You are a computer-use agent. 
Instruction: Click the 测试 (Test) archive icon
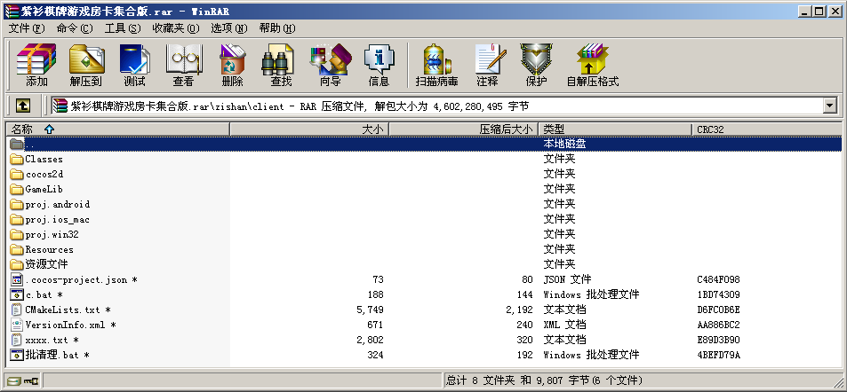click(x=134, y=66)
